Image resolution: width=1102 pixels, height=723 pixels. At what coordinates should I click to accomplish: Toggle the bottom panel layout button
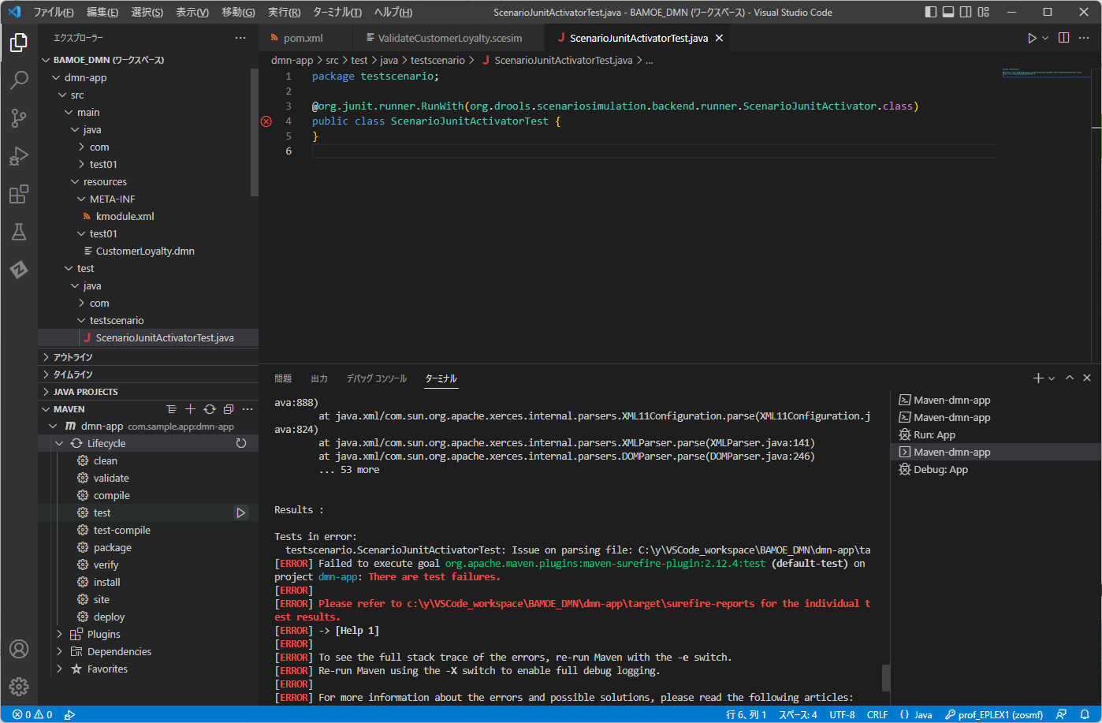(948, 12)
